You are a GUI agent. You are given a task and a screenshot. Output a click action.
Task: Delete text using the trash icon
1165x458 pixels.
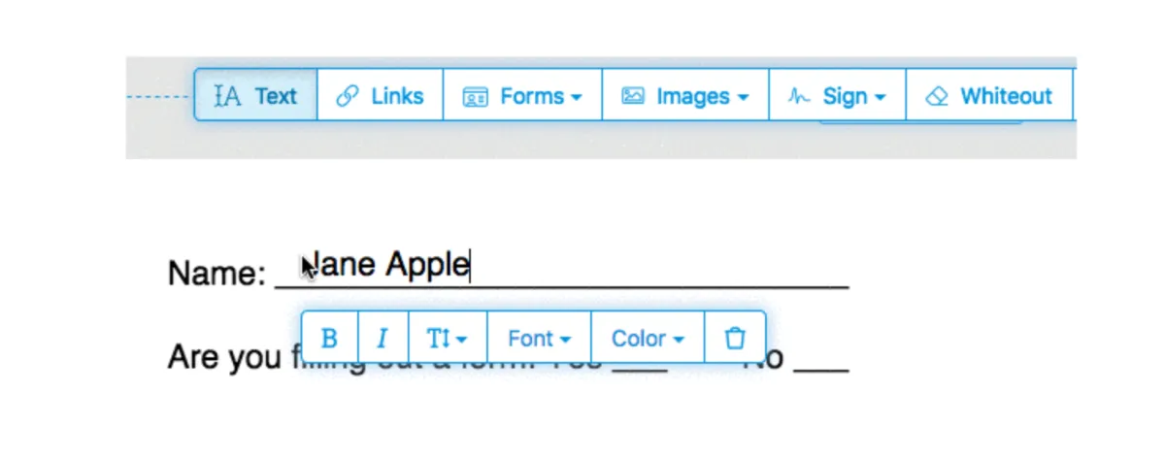(x=735, y=338)
